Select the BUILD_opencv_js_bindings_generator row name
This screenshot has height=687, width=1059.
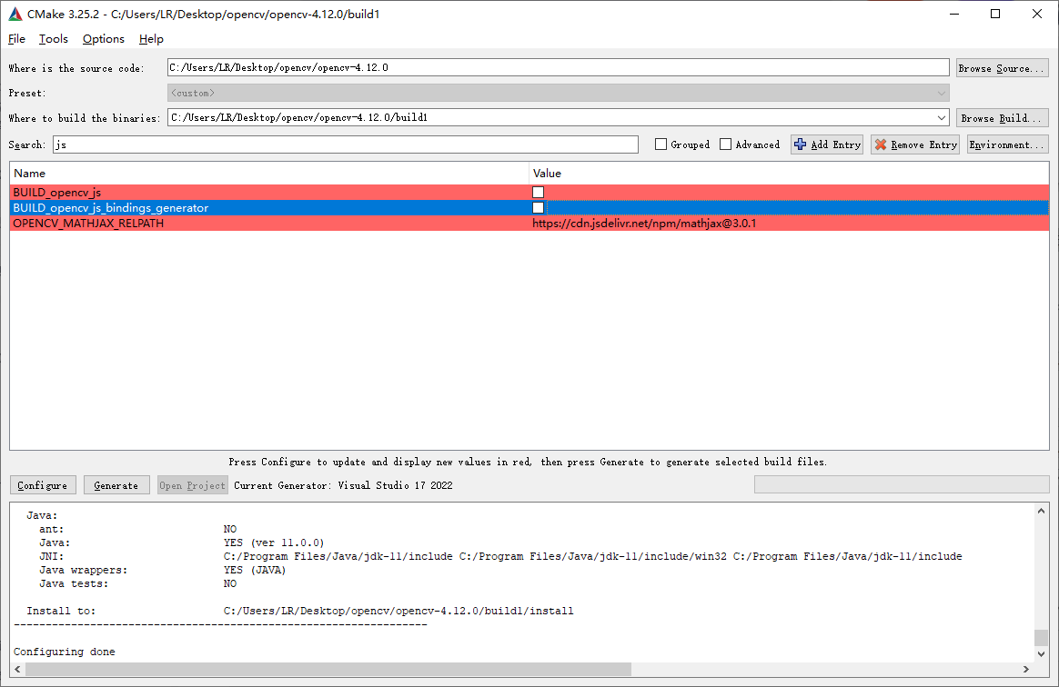111,208
